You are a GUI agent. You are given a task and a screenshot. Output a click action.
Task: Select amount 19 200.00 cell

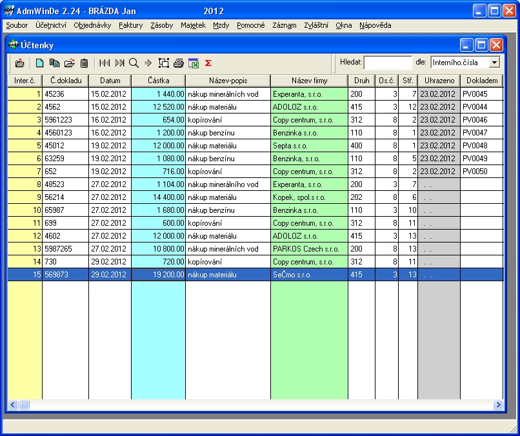[158, 275]
